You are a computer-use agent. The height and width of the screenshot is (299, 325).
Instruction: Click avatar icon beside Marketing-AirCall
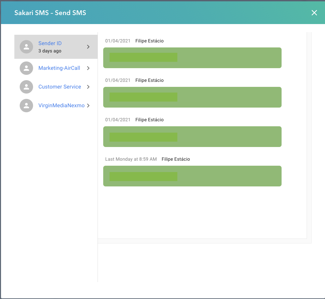(x=26, y=68)
